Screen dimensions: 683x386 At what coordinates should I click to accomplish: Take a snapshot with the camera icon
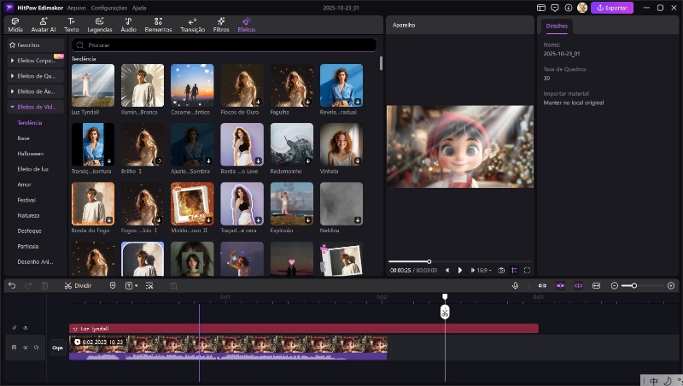[x=501, y=270]
